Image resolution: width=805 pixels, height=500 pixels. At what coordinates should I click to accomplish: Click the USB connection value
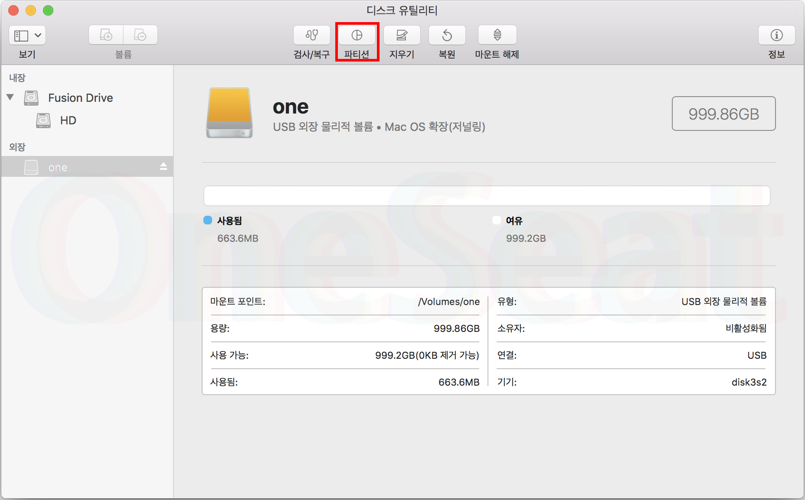757,355
